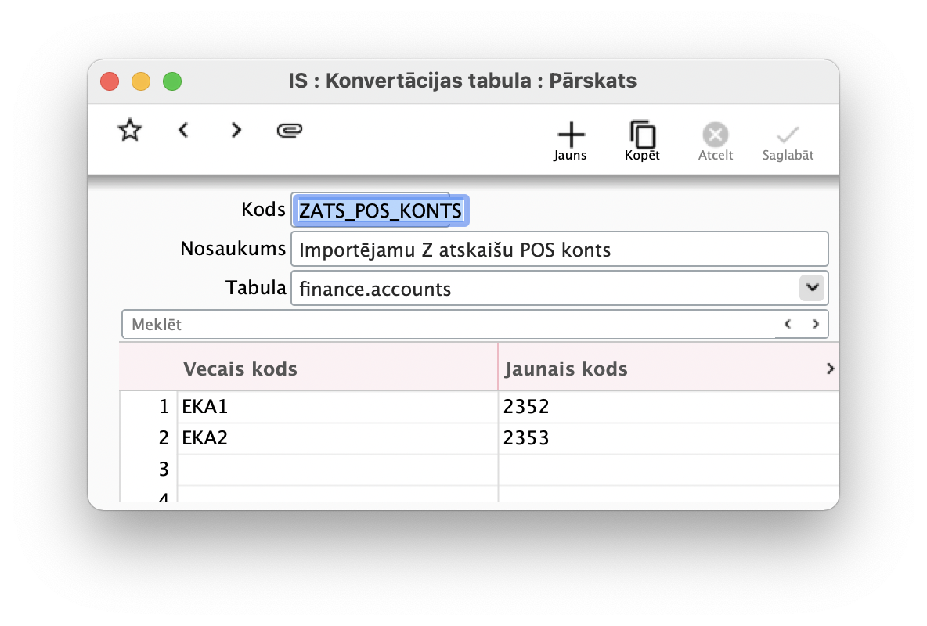This screenshot has height=626, width=927.
Task: Close the window with red button
Action: (110, 81)
